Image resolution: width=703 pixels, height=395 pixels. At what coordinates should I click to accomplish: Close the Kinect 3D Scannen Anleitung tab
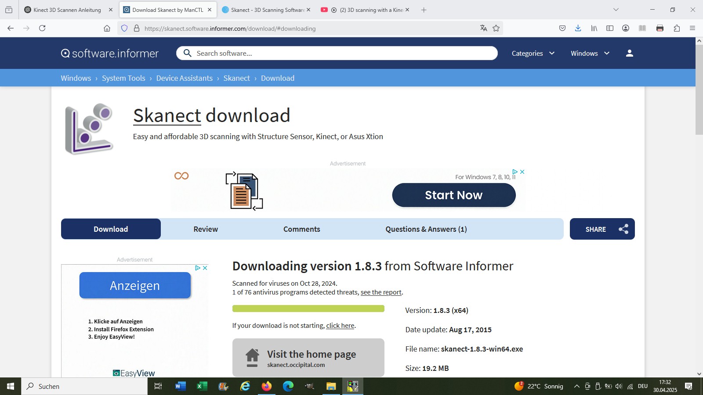tap(110, 10)
